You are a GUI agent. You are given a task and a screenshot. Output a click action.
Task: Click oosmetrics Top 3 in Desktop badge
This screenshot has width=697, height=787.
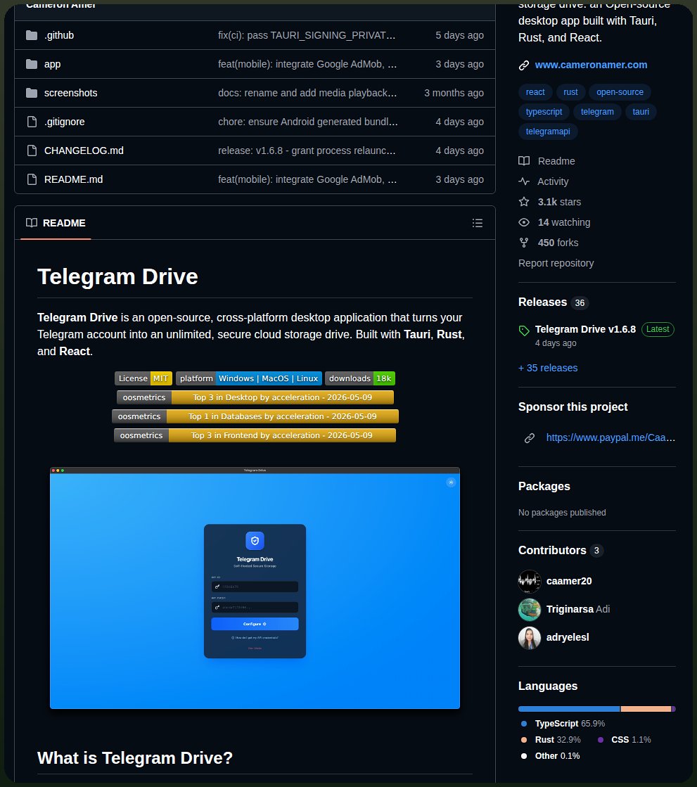pos(255,397)
